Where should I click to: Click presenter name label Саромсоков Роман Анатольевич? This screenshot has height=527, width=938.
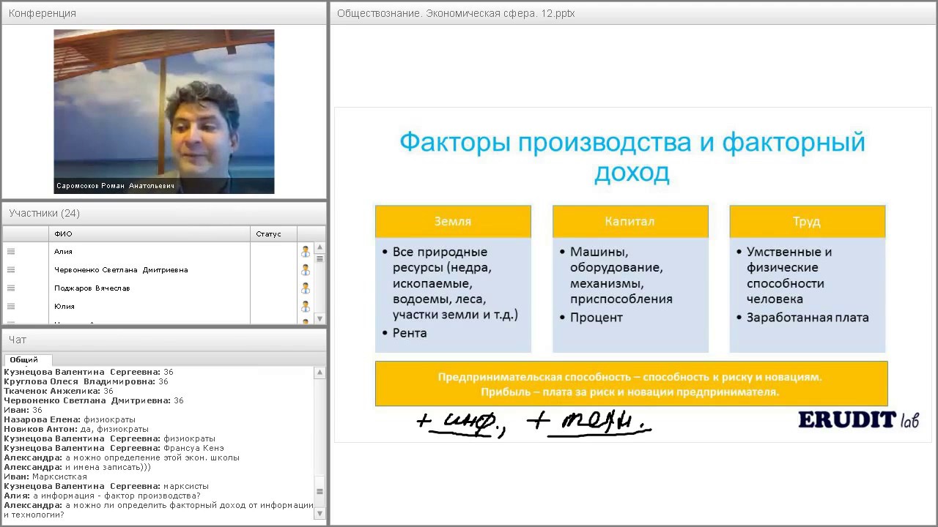click(115, 186)
